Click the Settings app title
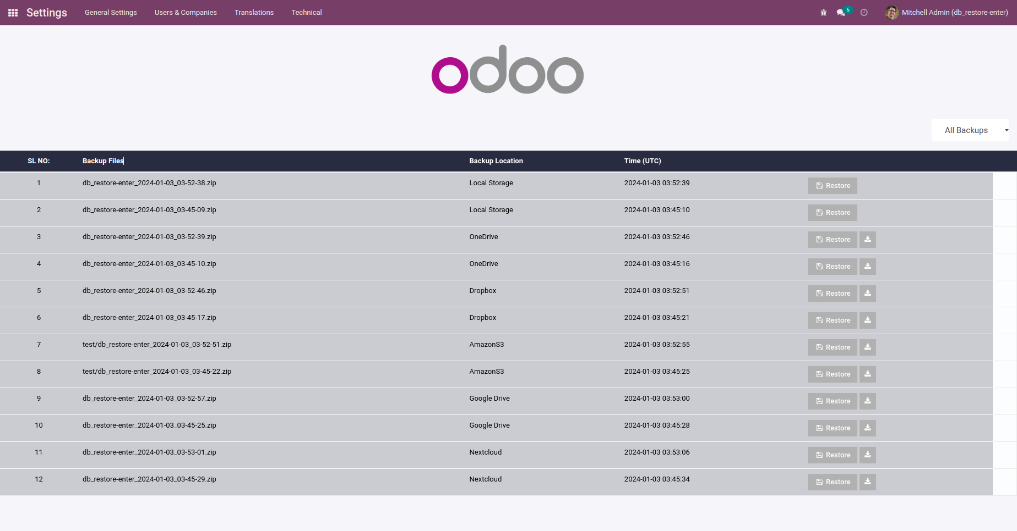 point(47,13)
